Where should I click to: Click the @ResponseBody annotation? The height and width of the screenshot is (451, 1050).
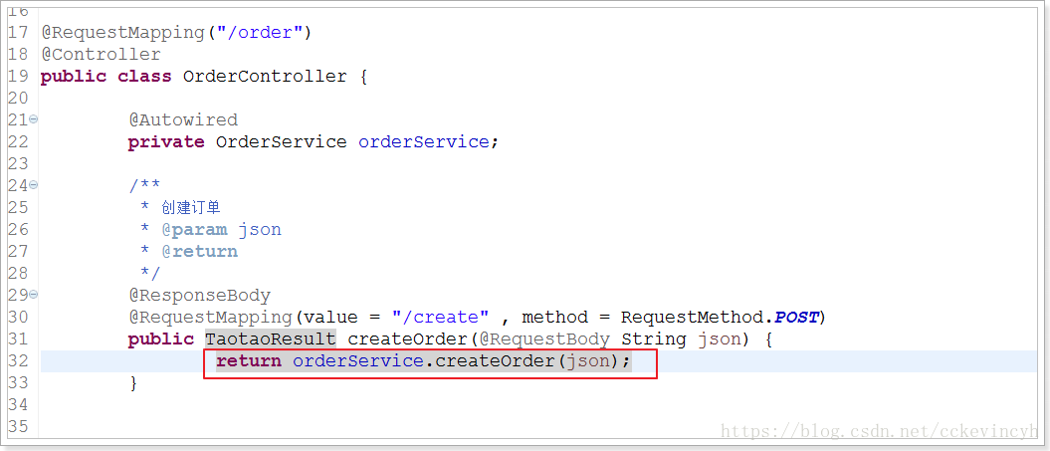200,296
